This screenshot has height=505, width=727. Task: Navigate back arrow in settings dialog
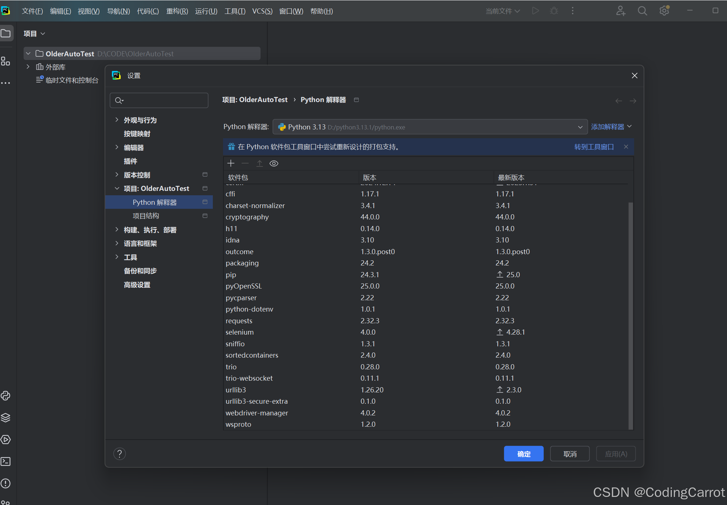coord(618,101)
